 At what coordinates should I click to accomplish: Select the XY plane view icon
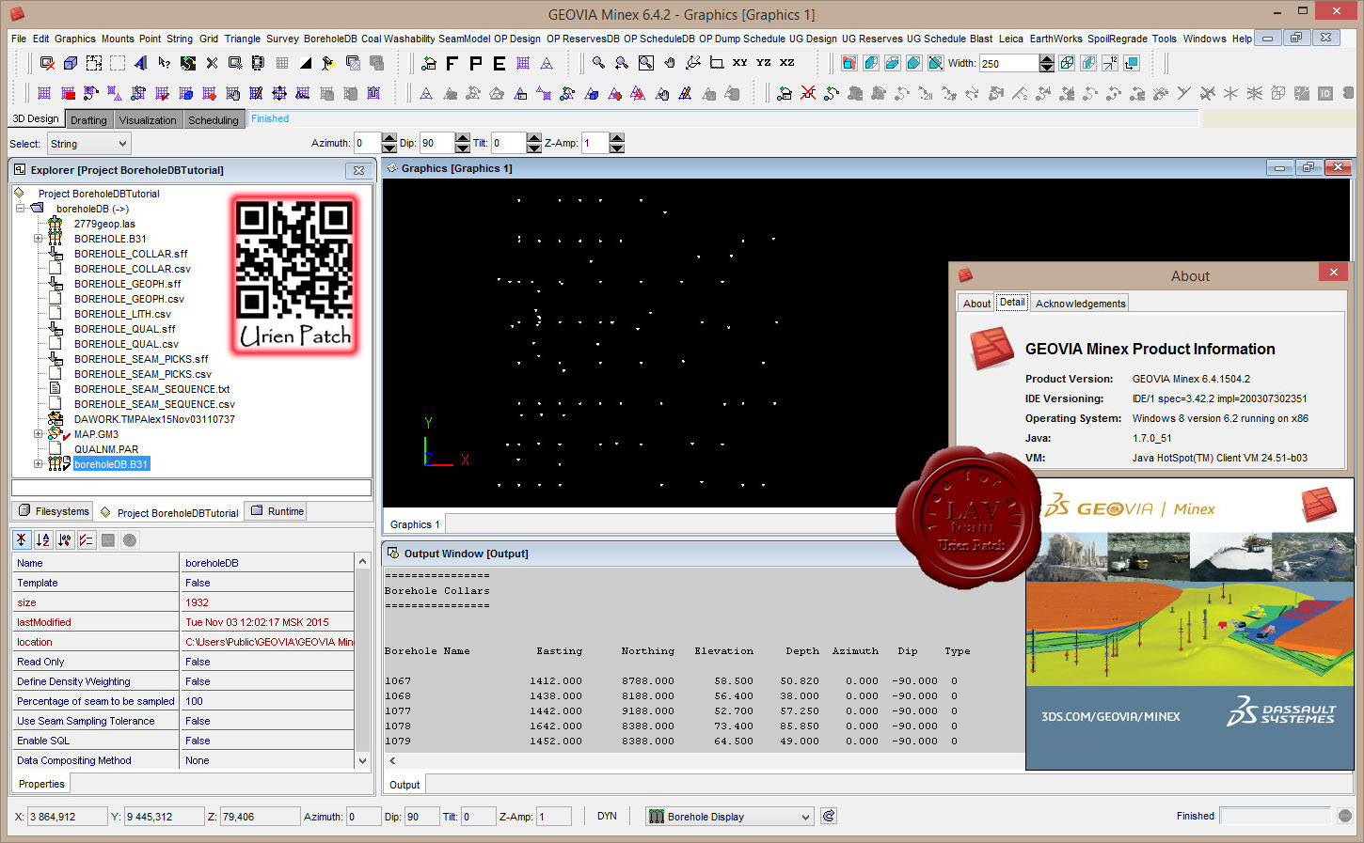click(739, 63)
